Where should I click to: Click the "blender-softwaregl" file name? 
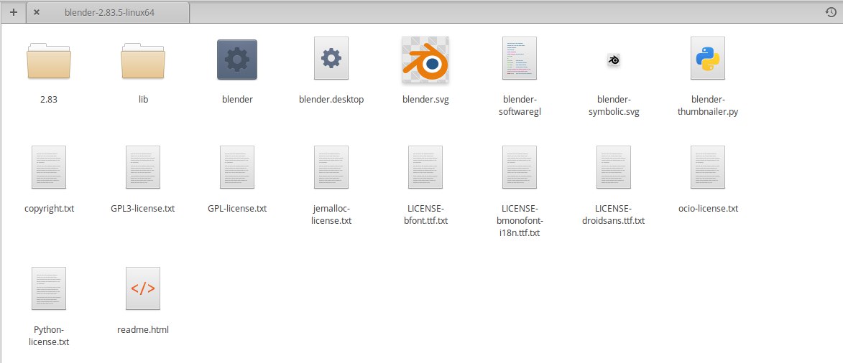[x=520, y=105]
